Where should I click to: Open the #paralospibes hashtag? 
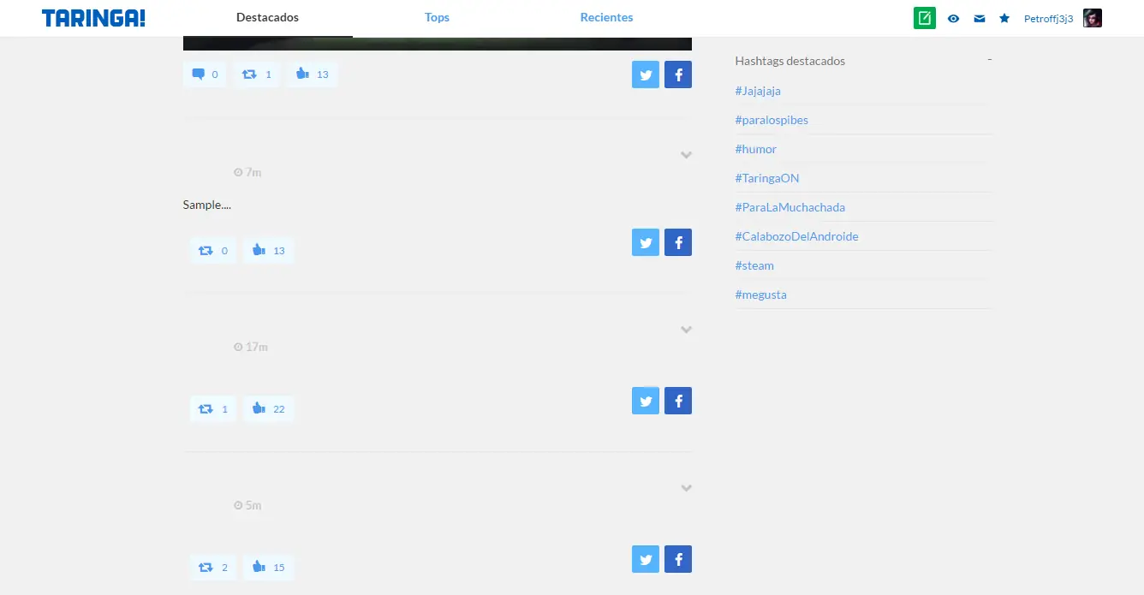(772, 120)
